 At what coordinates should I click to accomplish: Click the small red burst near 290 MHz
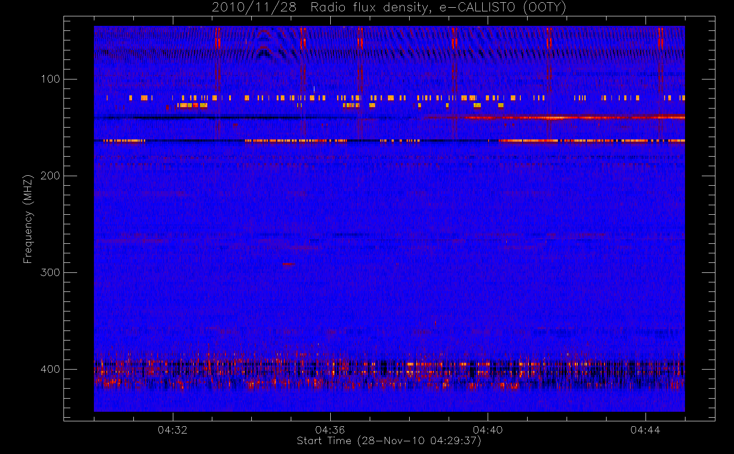pyautogui.click(x=289, y=264)
